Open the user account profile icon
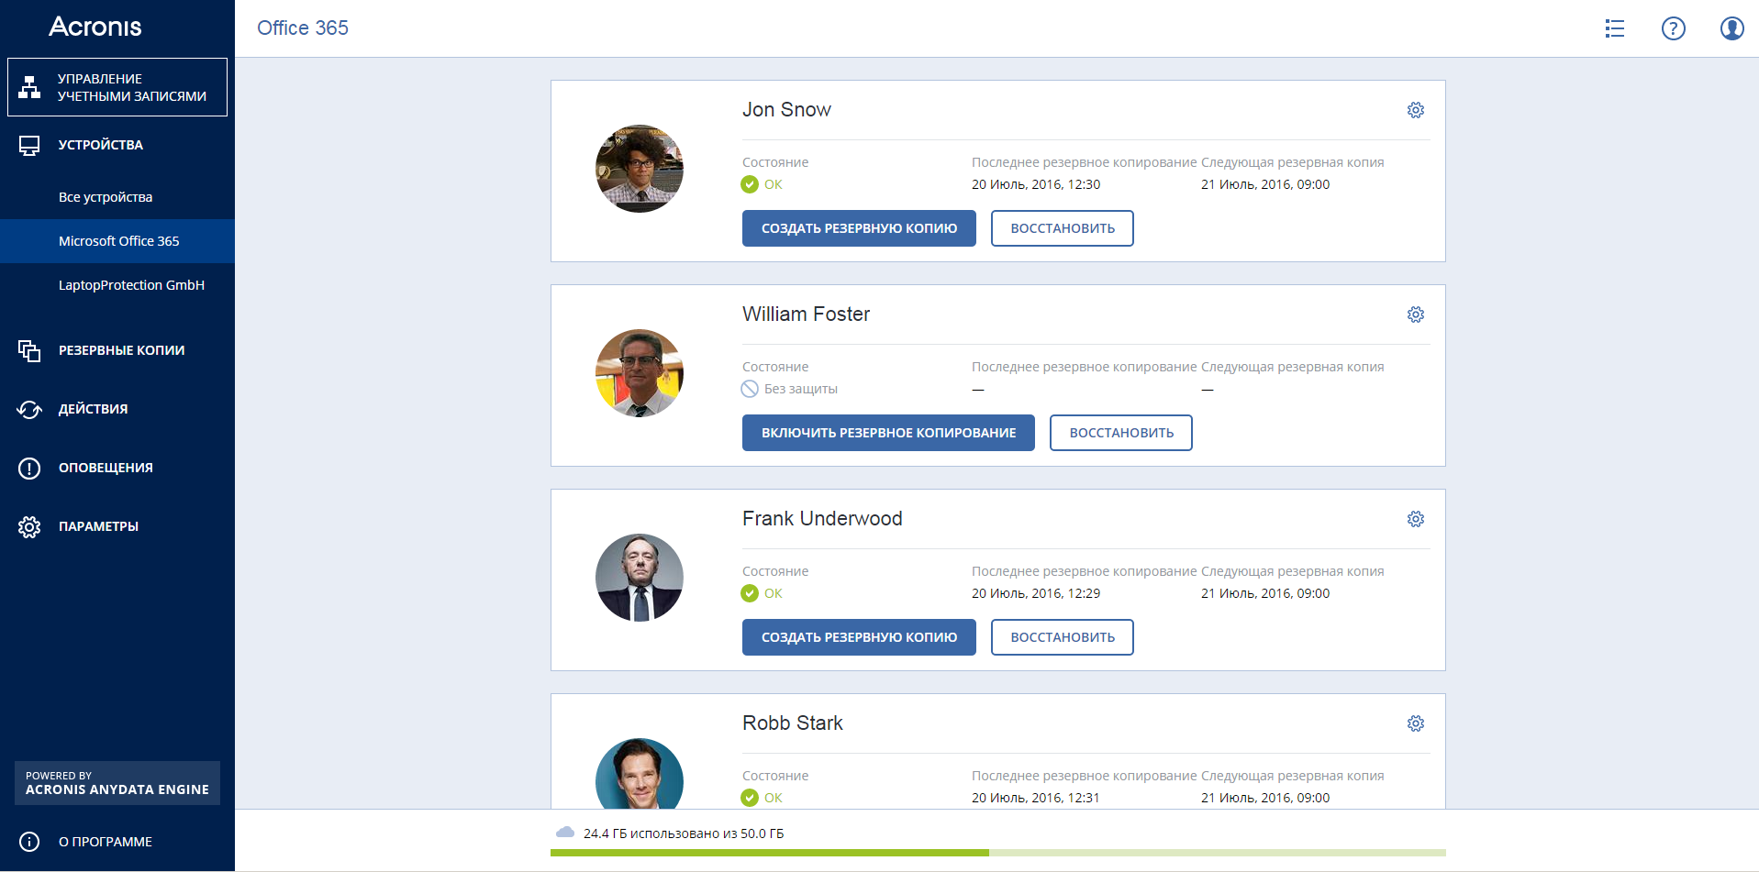This screenshot has height=872, width=1759. [x=1731, y=28]
